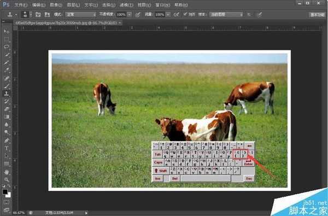Open the opacity slider dropdown arrow
Image resolution: width=328 pixels, height=216 pixels.
coord(130,14)
